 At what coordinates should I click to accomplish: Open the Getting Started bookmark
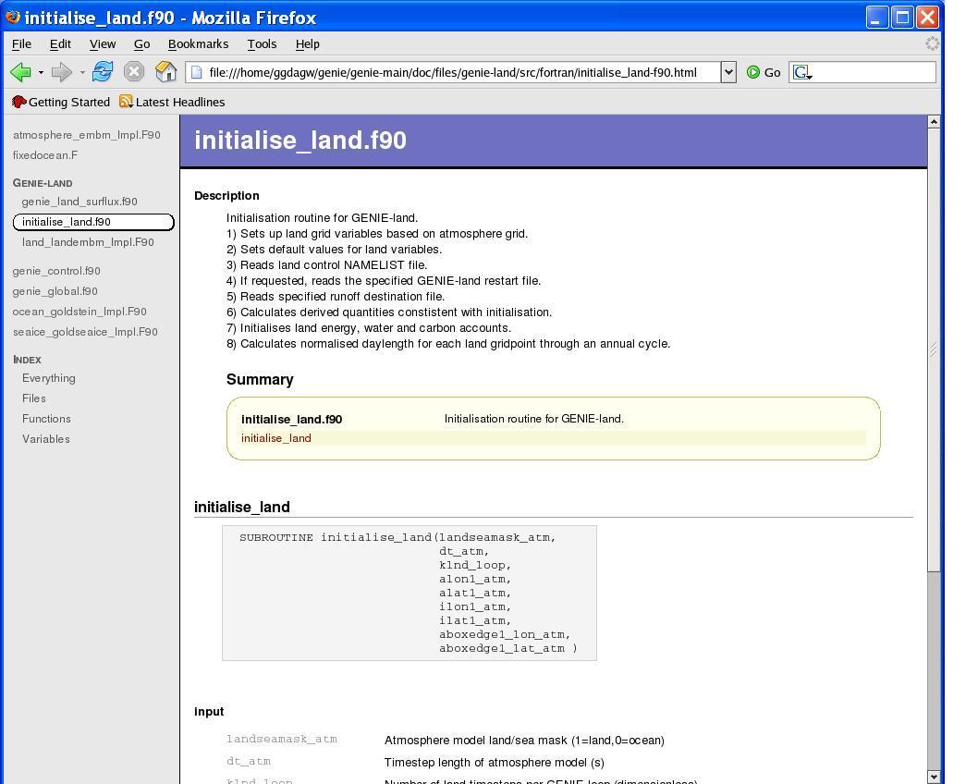61,102
